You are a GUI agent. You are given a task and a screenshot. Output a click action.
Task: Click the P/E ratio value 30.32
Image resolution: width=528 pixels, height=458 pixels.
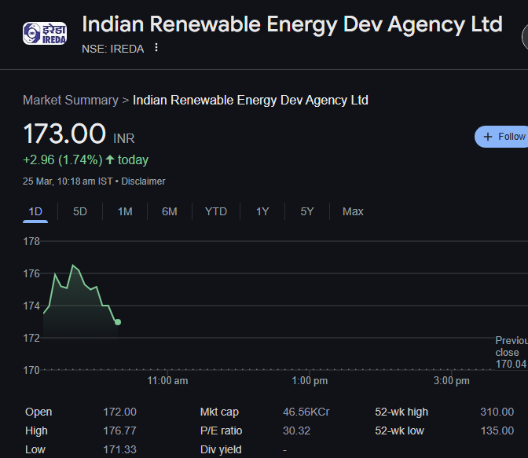(296, 431)
